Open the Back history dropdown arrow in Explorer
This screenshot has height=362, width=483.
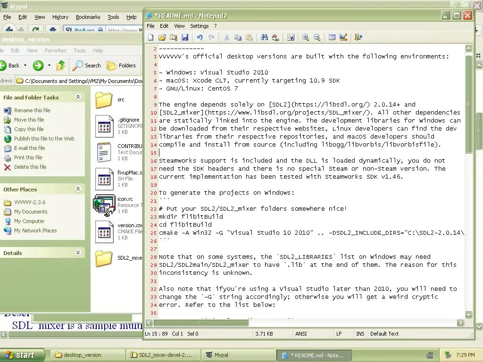pos(25,65)
